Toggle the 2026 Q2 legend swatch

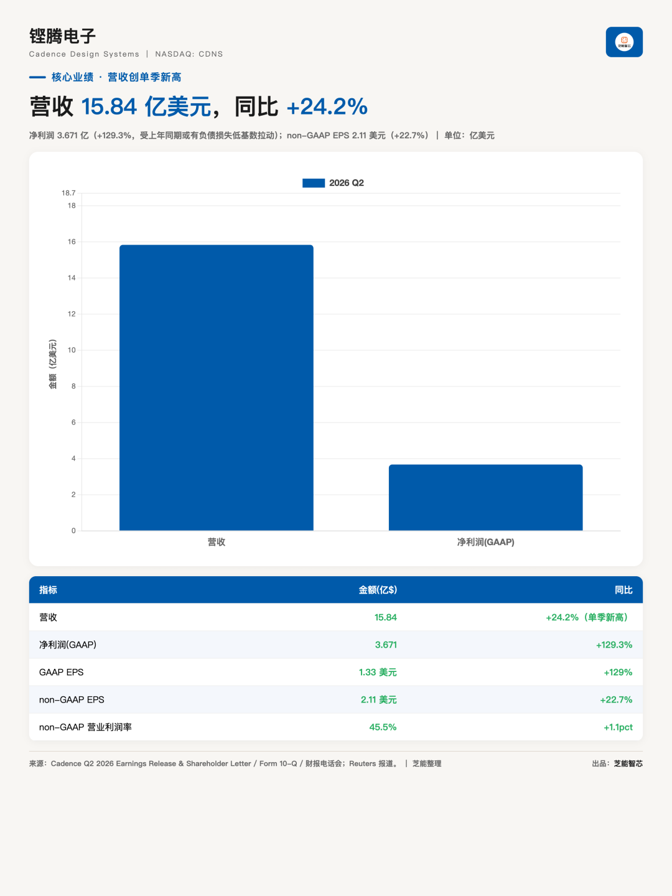(314, 183)
